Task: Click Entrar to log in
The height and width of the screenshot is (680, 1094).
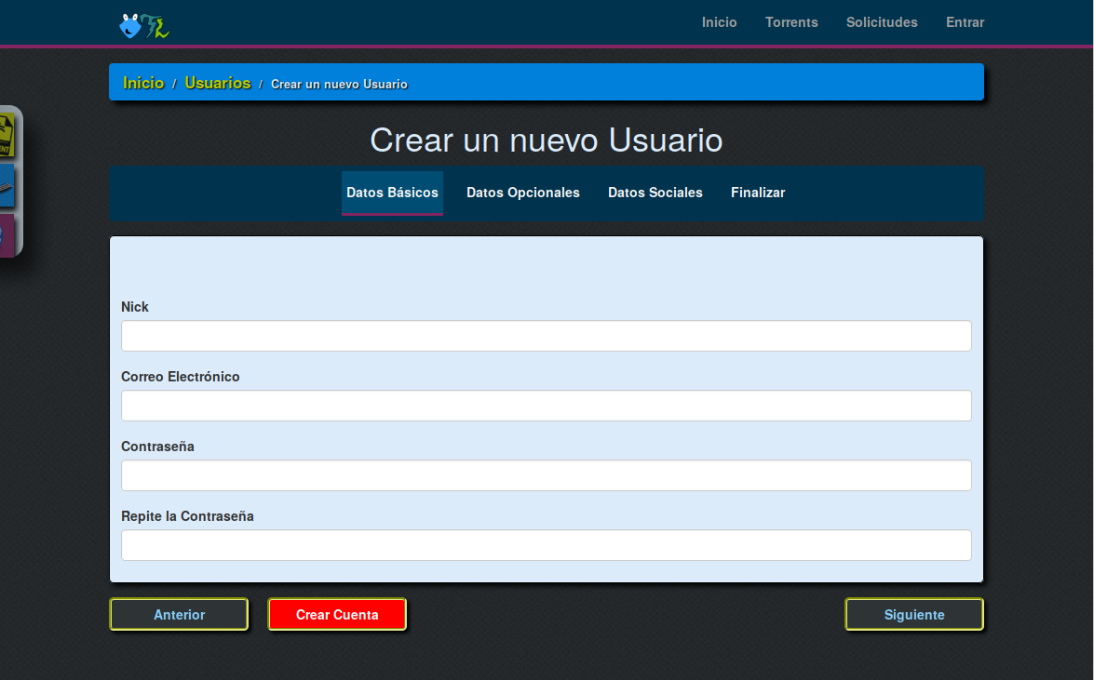Action: 965,22
